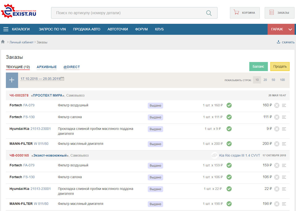Click the Exist.ru logo
This screenshot has width=296, height=211.
click(18, 11)
